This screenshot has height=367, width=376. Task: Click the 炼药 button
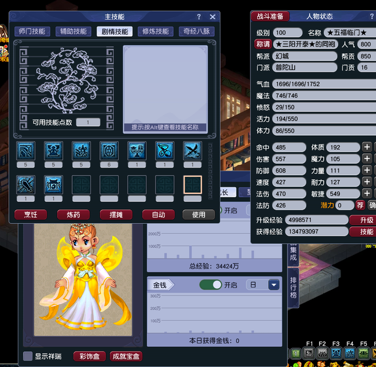73,215
